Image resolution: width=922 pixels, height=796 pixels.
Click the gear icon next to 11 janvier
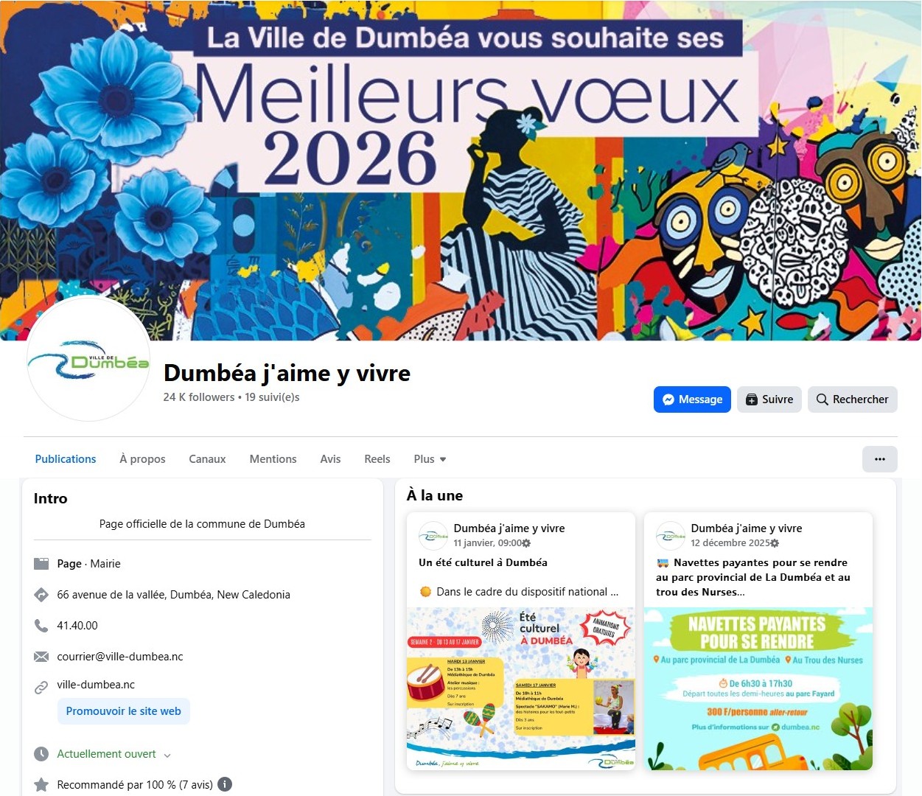coord(526,543)
